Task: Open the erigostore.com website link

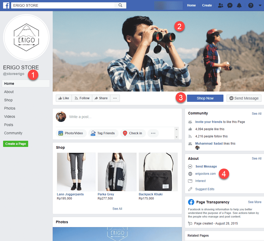Action: tap(205, 174)
